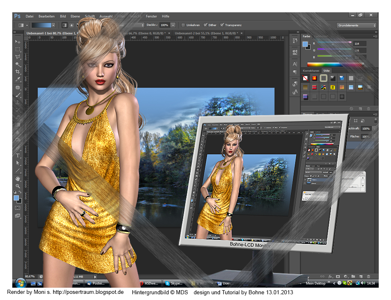The image size is (391, 300).
Task: Enable the Umkehren checkbox
Action: click(184, 25)
